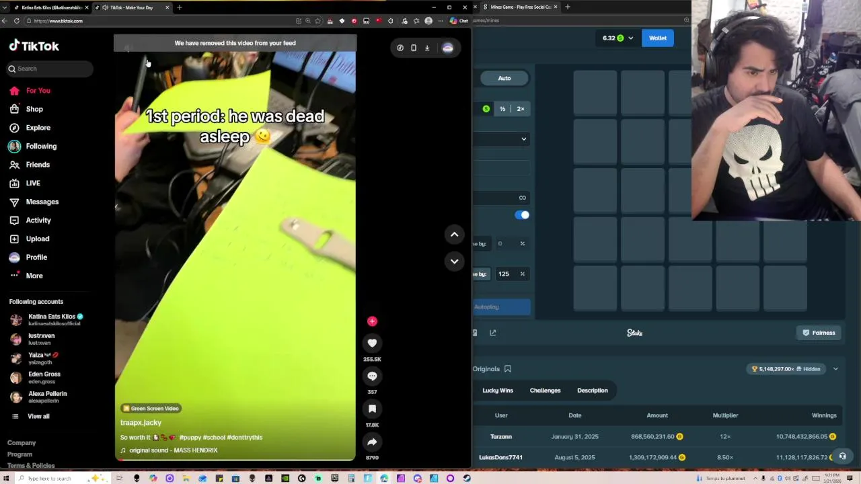Viewport: 861px width, 484px height.
Task: Toggle the blue switch in Mines auto settings
Action: [x=522, y=215]
